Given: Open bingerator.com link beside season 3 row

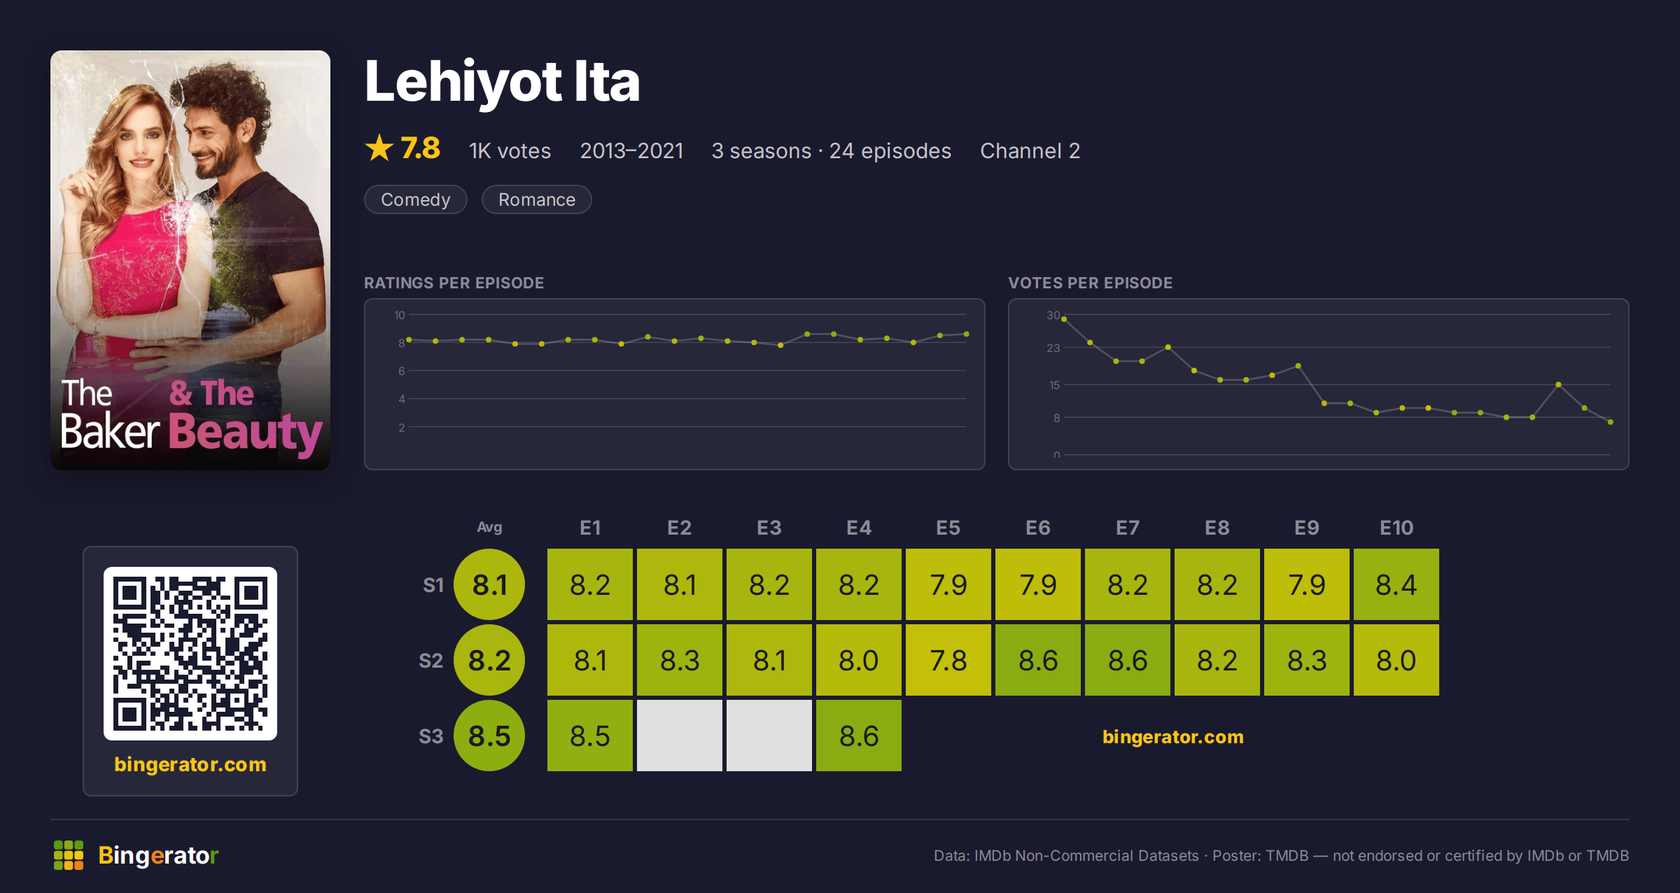Looking at the screenshot, I should coord(1173,737).
